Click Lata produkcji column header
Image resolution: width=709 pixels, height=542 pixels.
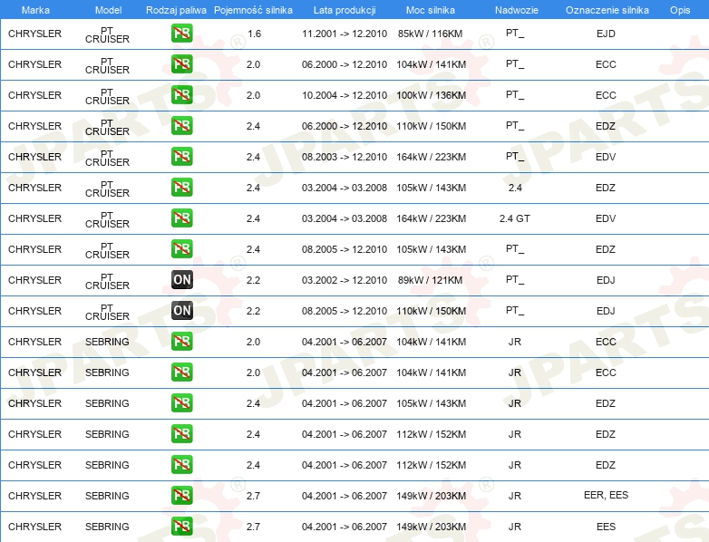(345, 10)
